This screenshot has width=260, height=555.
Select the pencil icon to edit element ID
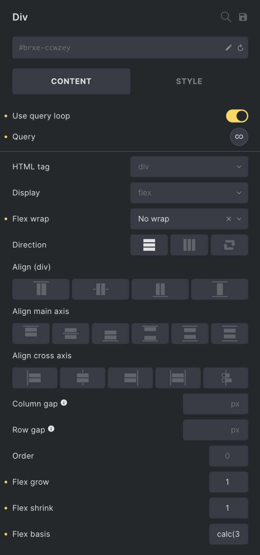229,47
